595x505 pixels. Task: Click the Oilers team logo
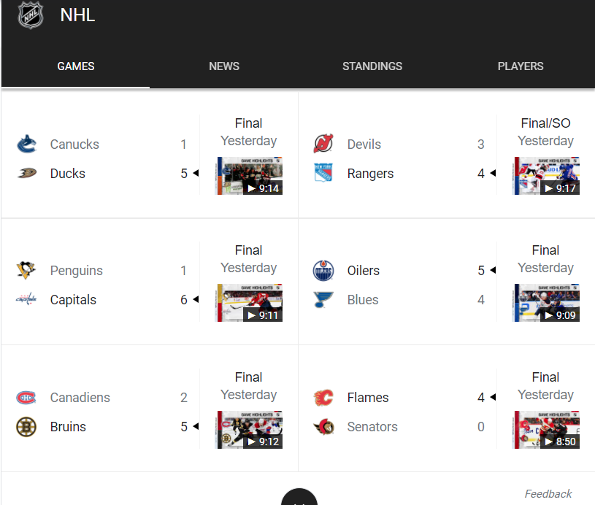coord(323,271)
